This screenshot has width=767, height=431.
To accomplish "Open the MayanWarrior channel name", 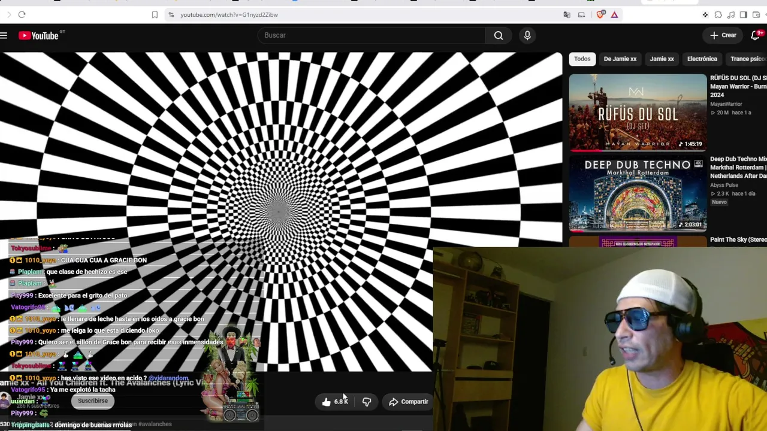I will [x=726, y=104].
